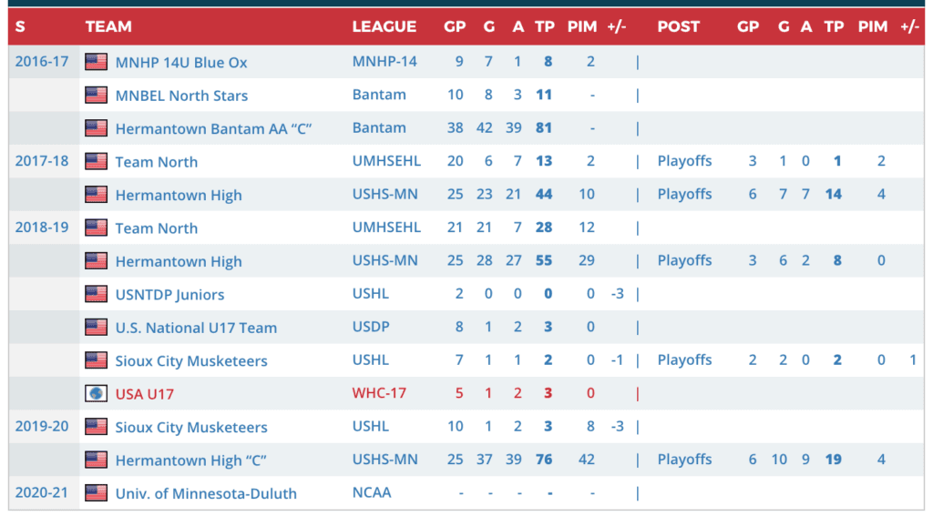Click the USDP league link

tap(372, 327)
